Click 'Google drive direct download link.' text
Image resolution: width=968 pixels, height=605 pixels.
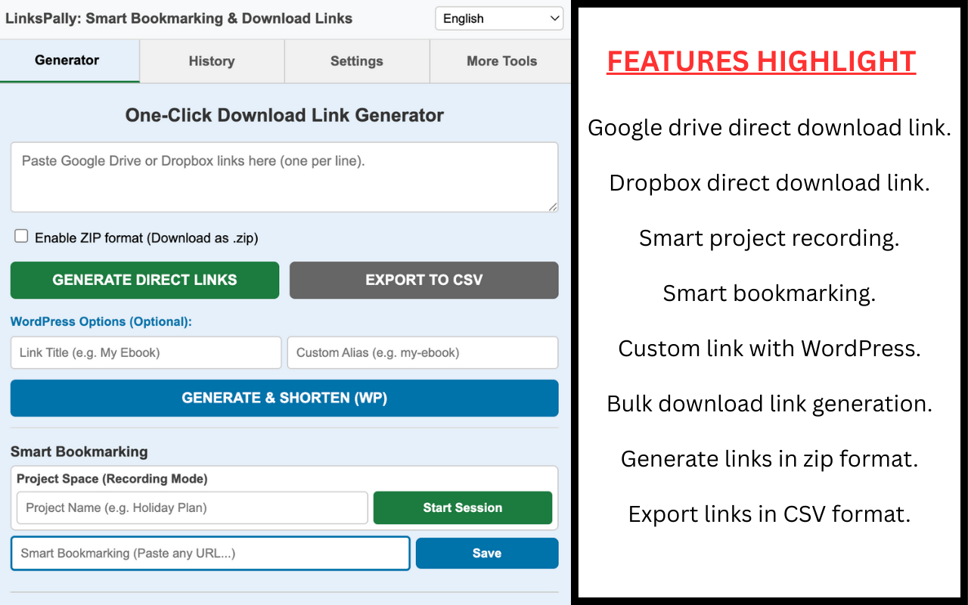pyautogui.click(x=769, y=128)
